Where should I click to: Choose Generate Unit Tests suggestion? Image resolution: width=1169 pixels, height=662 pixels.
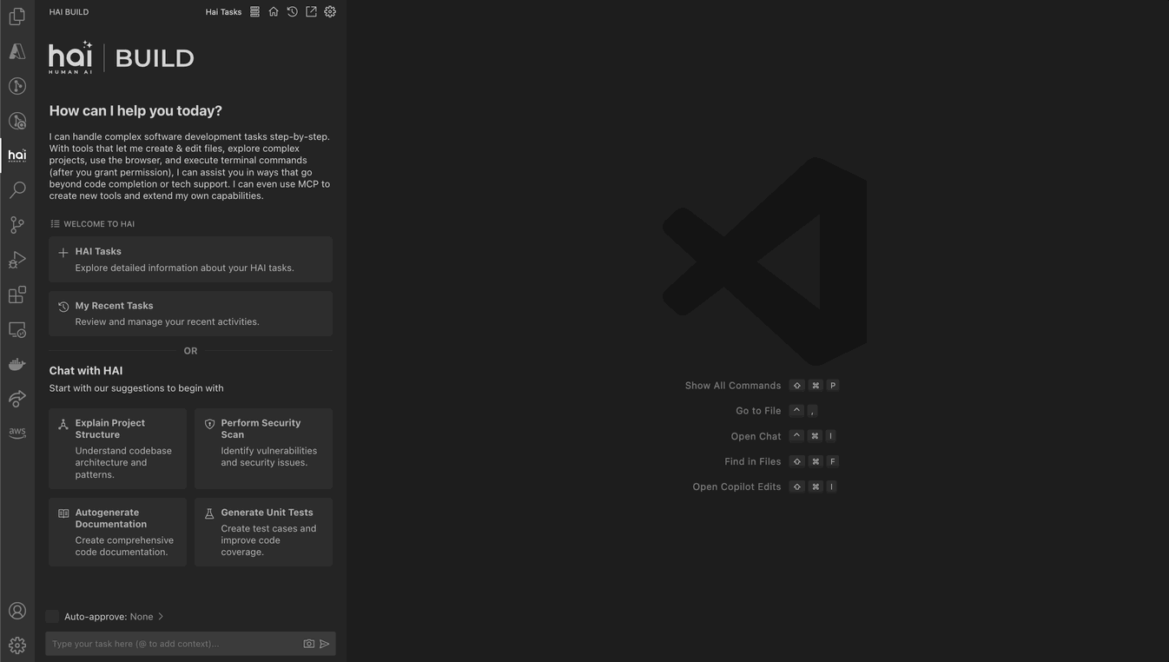pos(263,532)
